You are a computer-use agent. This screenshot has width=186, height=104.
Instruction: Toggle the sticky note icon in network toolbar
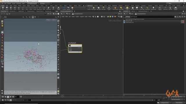110,17
